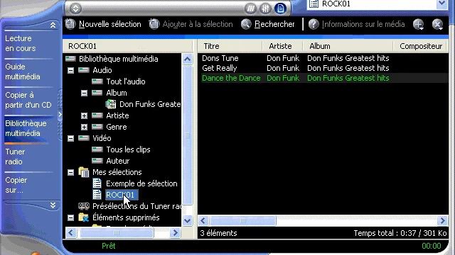Click the Ajouter à la sélection icon

point(154,24)
